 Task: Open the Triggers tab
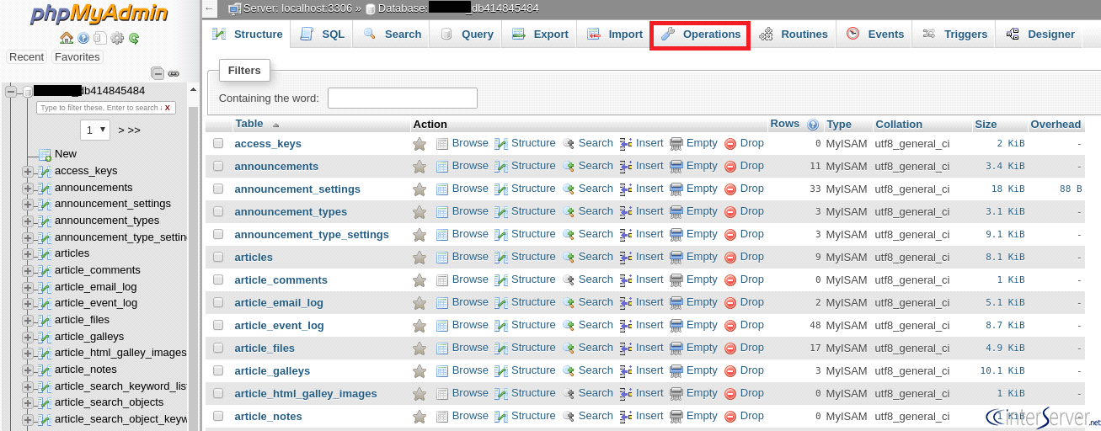click(954, 35)
